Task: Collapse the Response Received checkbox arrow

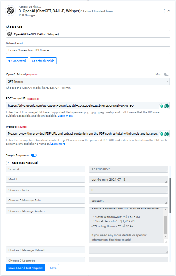Action: [x=8, y=163]
